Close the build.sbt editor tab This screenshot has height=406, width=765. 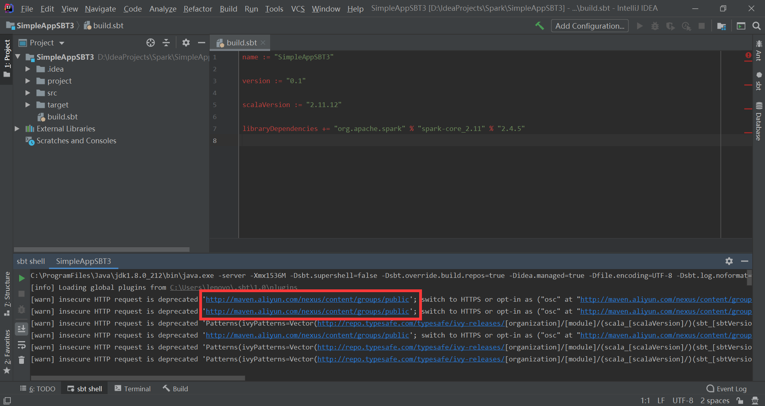pos(263,43)
